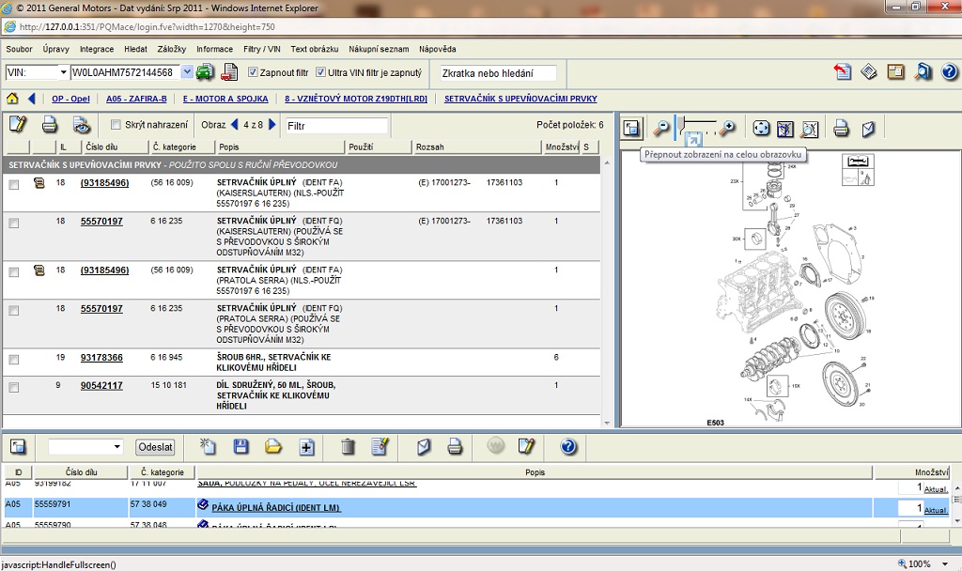Screen dimensions: 962x571
Task: Open help using top-right question mark icon
Action: [x=949, y=72]
